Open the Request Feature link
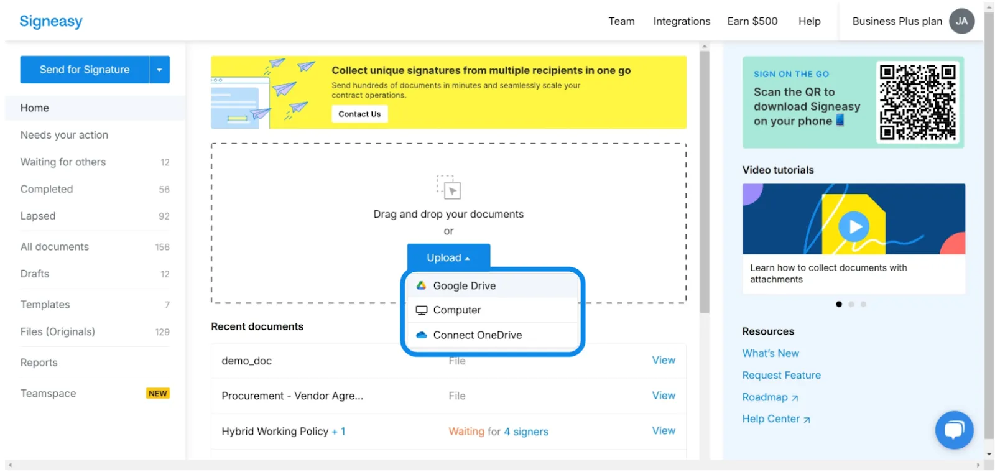This screenshot has height=472, width=995. (781, 375)
